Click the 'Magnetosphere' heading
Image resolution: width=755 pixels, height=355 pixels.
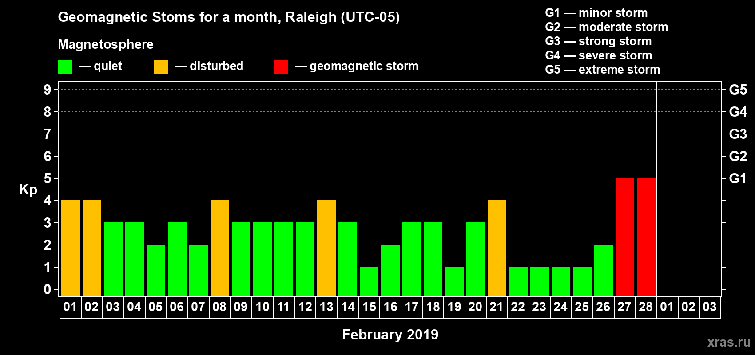pos(106,44)
